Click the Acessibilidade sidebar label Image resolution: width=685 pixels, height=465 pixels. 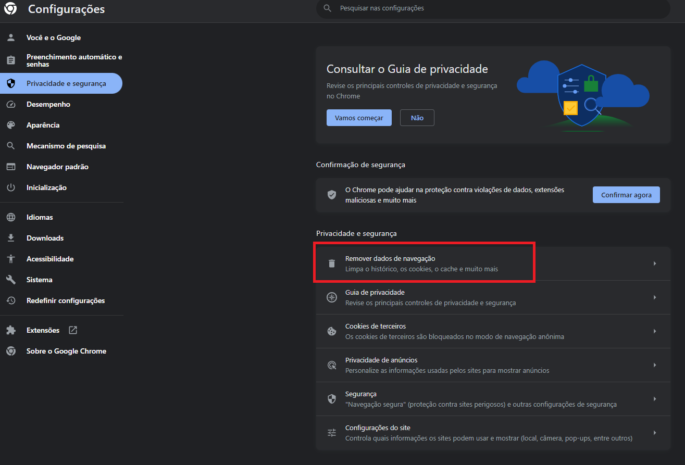click(50, 259)
